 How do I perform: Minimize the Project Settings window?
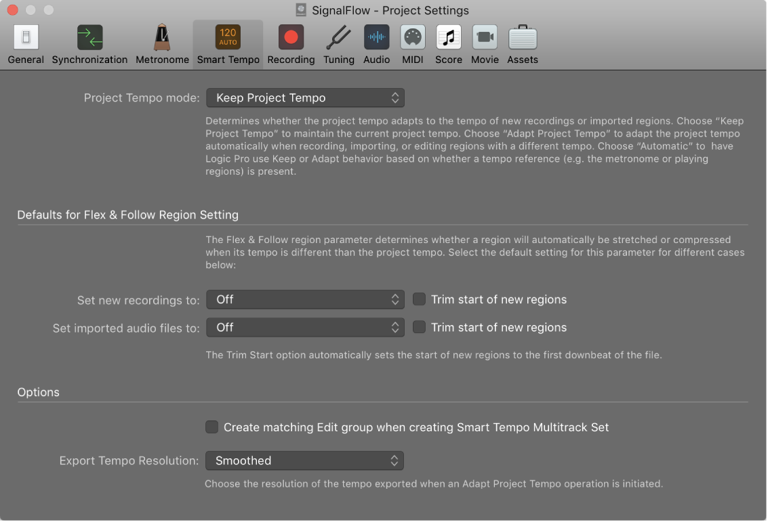coord(30,11)
